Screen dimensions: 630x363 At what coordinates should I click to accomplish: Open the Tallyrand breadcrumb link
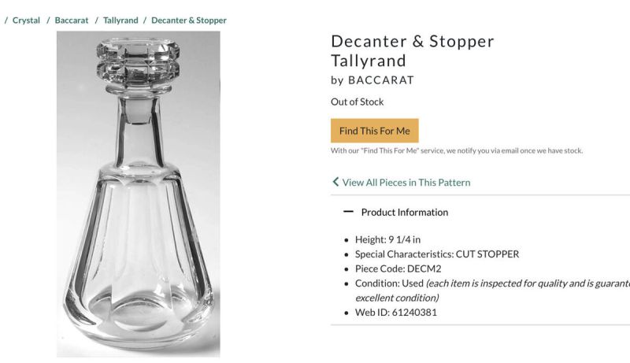[x=120, y=20]
